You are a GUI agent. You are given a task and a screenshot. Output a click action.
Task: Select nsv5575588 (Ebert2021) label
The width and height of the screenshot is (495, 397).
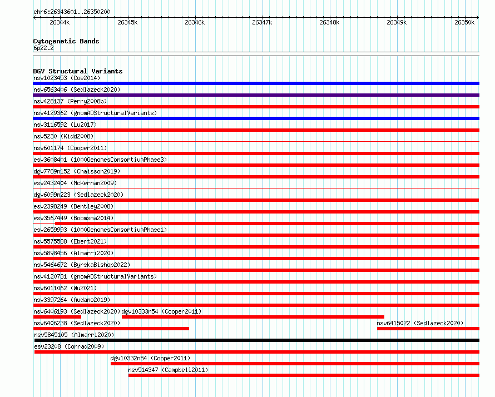(70, 241)
